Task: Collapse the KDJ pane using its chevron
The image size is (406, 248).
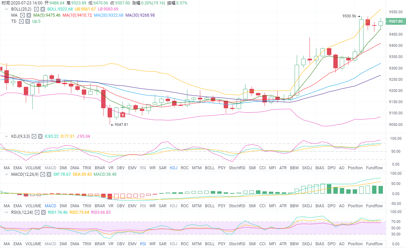Action: pyautogui.click(x=6, y=136)
